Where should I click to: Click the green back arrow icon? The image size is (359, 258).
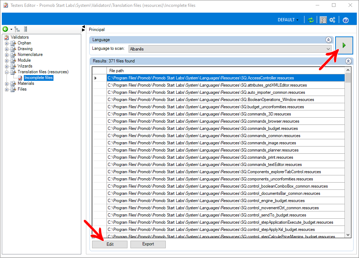5,29
